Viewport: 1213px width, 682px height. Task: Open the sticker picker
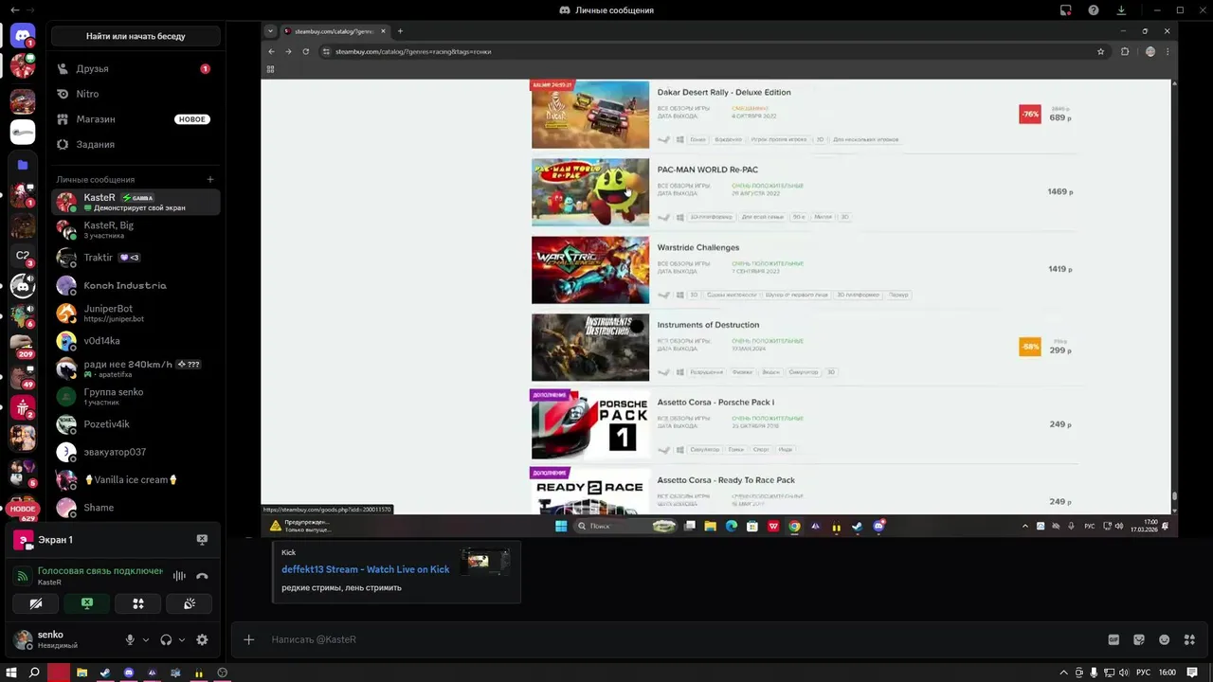pos(1139,639)
